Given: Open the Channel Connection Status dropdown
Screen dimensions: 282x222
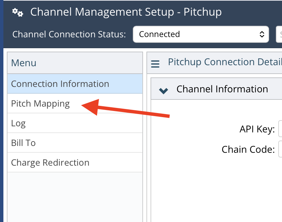Looking at the screenshot, I should [201, 34].
